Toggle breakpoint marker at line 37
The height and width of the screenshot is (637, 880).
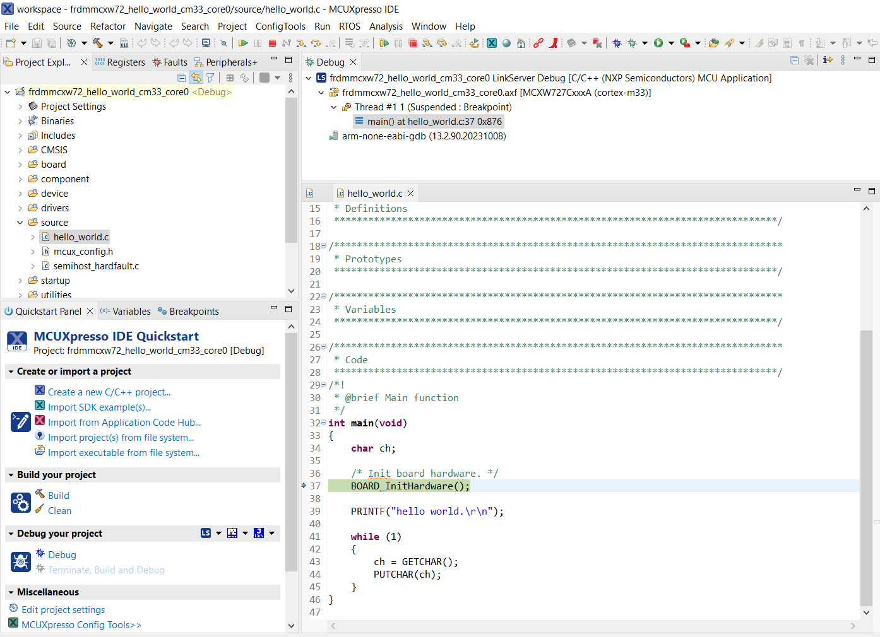(304, 486)
